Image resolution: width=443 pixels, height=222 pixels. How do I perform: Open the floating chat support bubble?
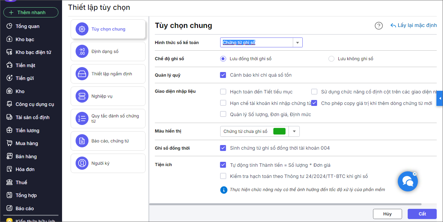coord(408,181)
